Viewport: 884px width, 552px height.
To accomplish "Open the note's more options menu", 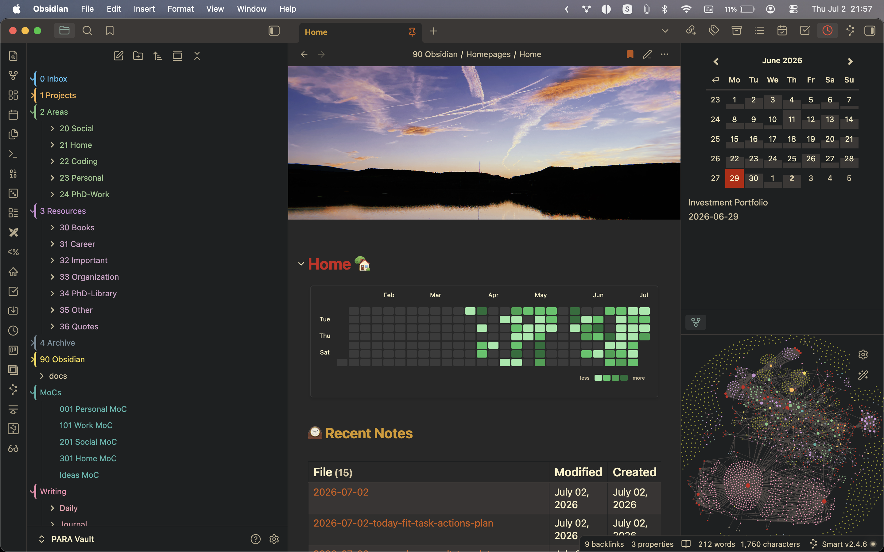I will [665, 54].
